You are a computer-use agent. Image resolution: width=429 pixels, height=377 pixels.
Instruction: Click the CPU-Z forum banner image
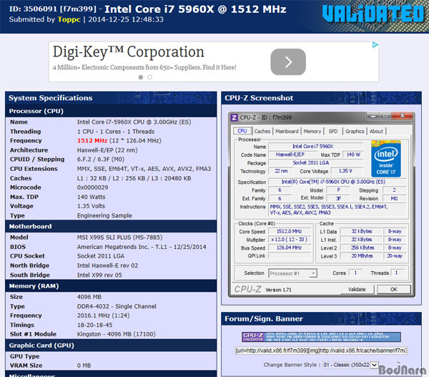(x=321, y=337)
